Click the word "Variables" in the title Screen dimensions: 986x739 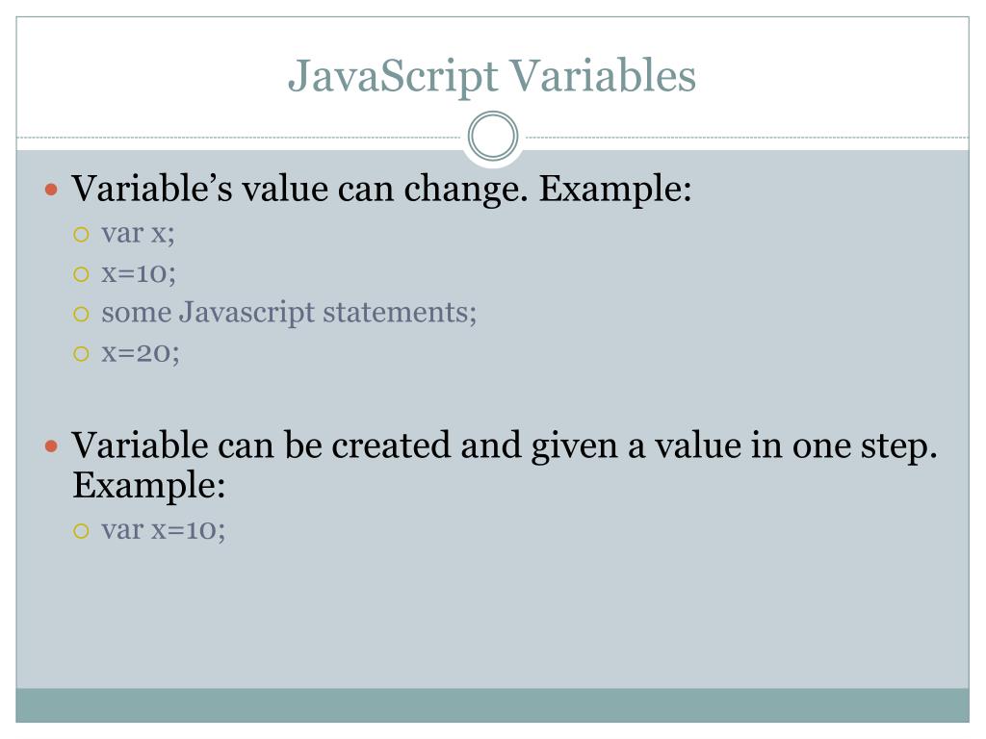point(602,76)
